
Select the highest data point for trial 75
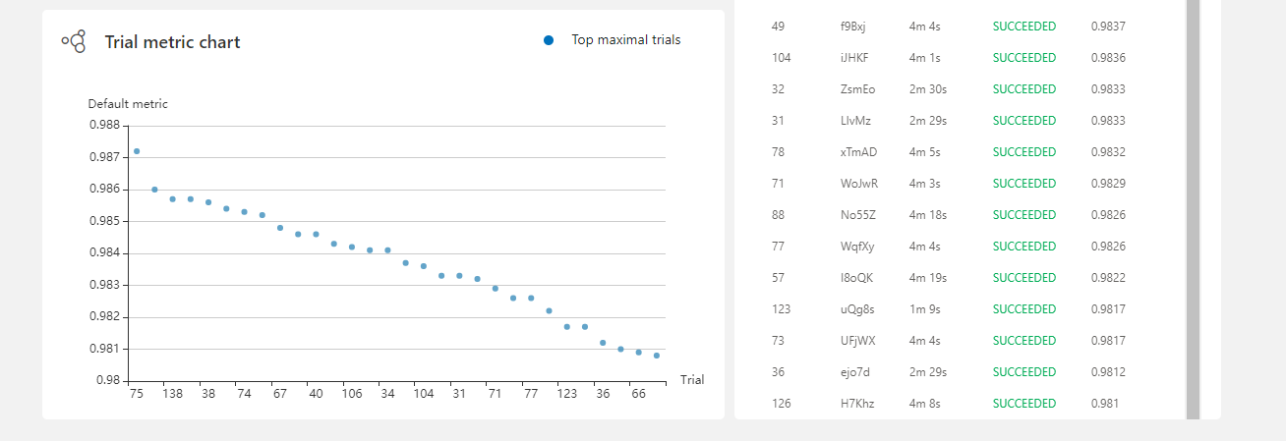pos(137,151)
